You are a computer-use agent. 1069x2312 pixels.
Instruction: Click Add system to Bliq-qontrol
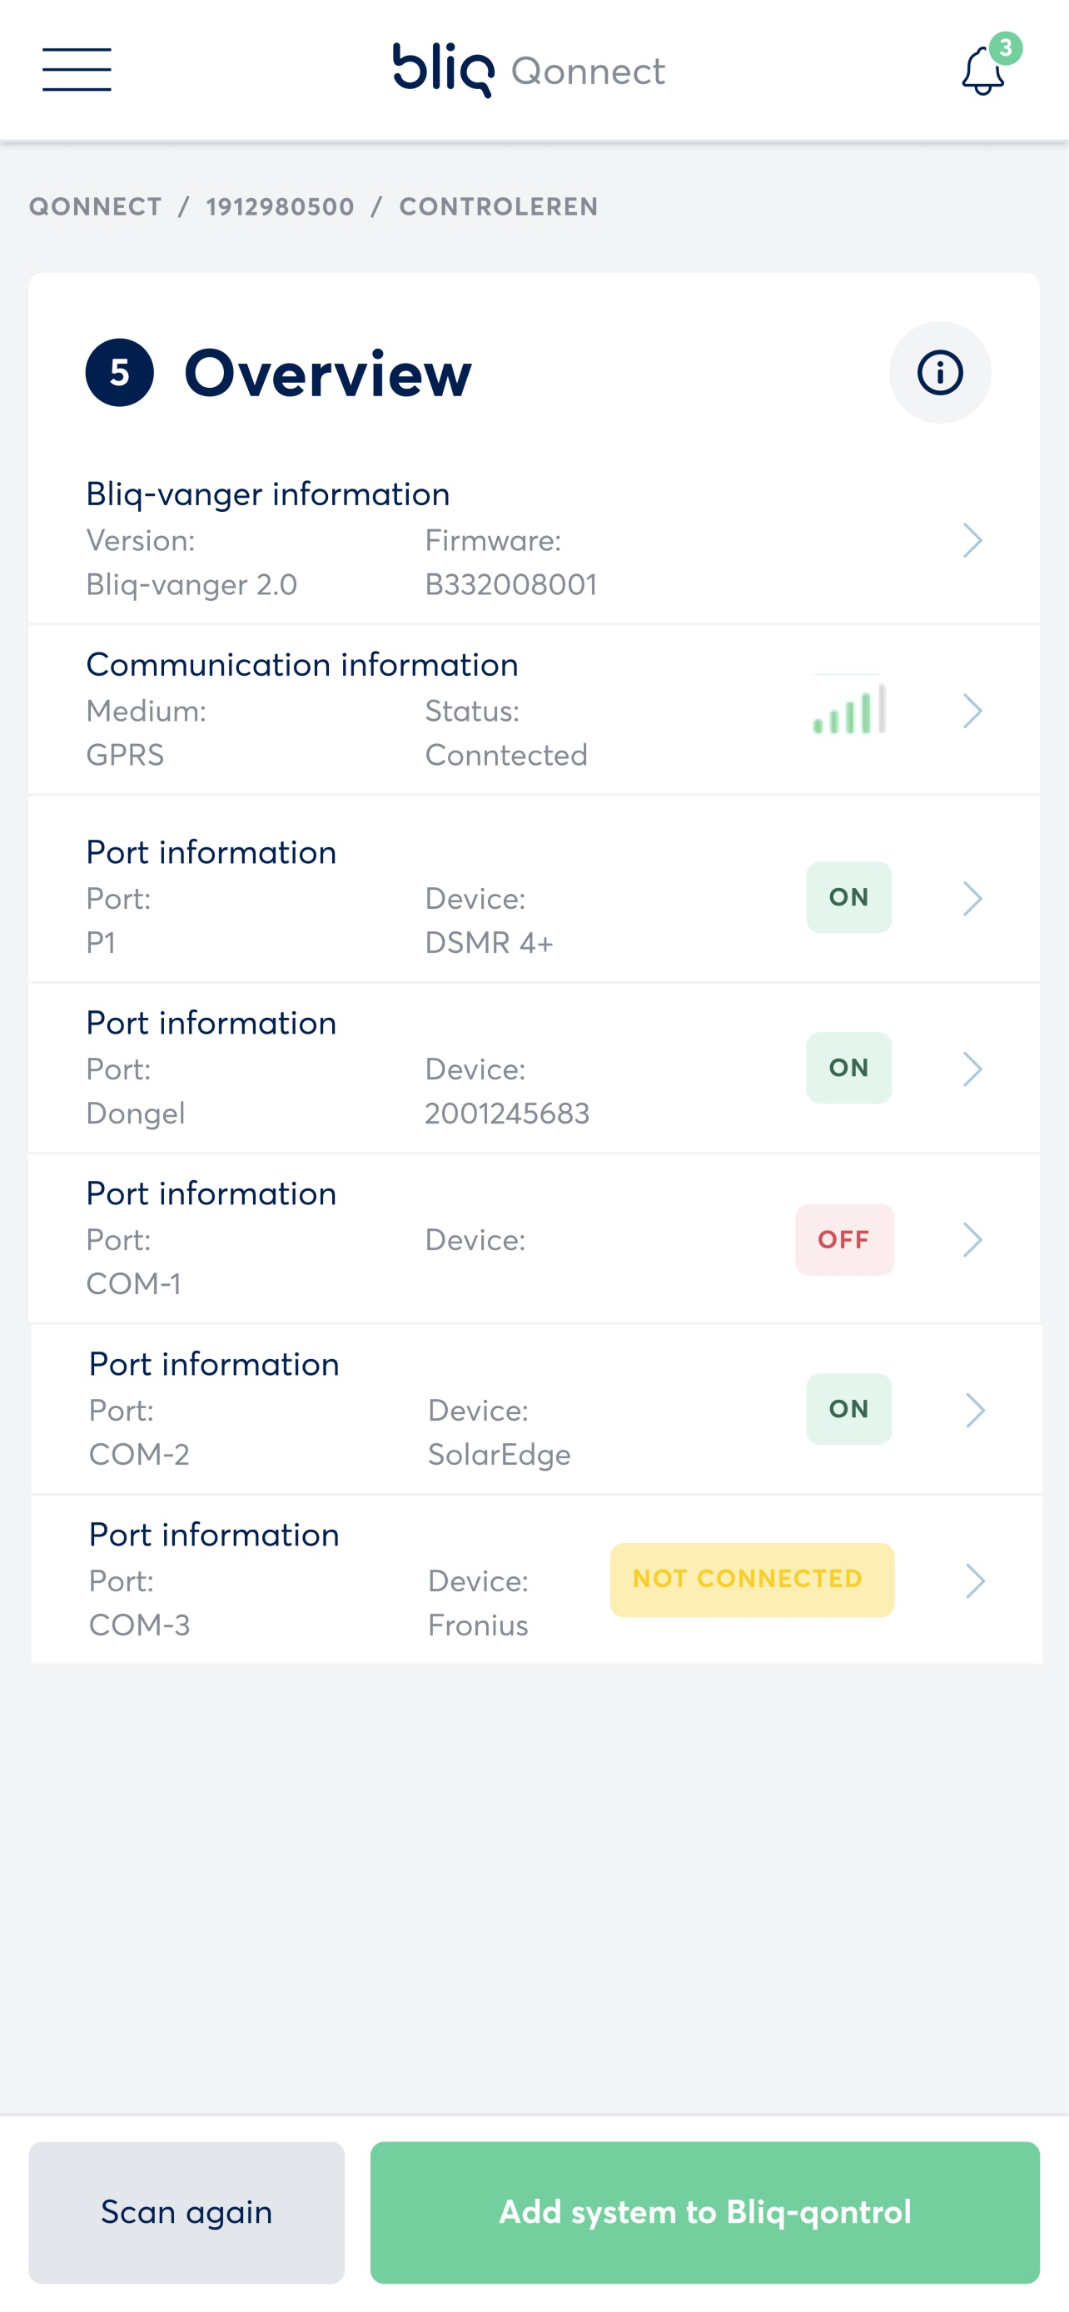(x=705, y=2212)
